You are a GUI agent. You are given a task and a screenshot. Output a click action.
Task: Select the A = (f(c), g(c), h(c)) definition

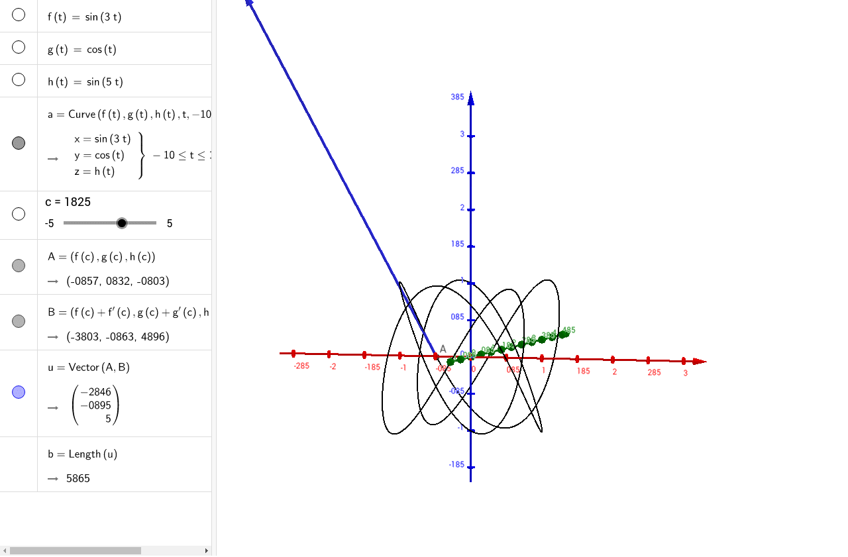tap(101, 257)
